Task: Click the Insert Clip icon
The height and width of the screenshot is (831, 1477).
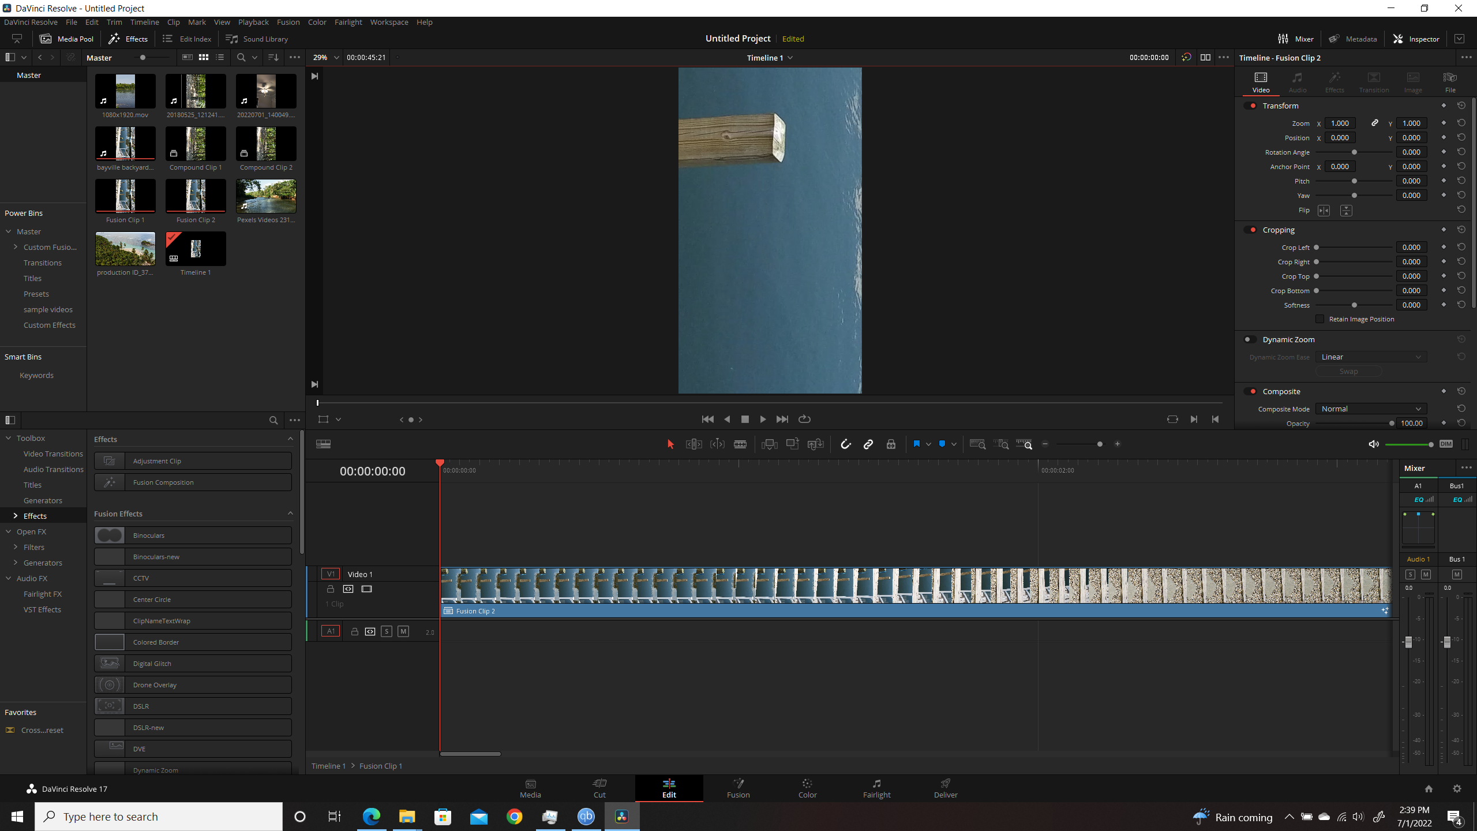Action: (769, 444)
